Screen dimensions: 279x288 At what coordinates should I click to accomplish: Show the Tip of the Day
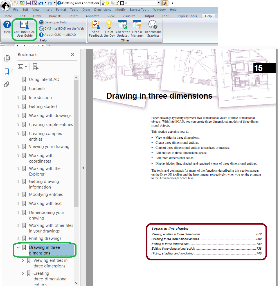coord(109,29)
